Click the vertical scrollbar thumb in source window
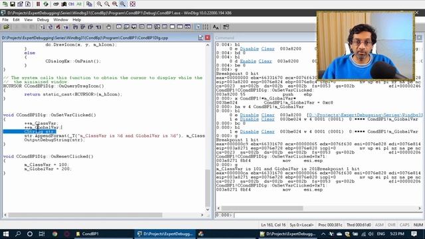 tap(208, 188)
